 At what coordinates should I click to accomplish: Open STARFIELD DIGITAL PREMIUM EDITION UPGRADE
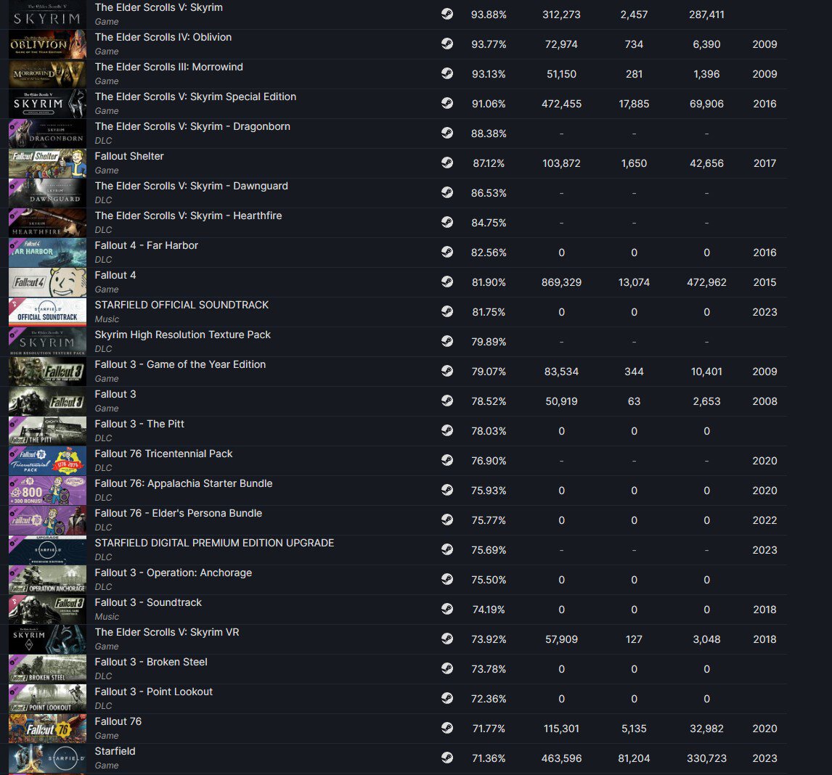tap(214, 543)
